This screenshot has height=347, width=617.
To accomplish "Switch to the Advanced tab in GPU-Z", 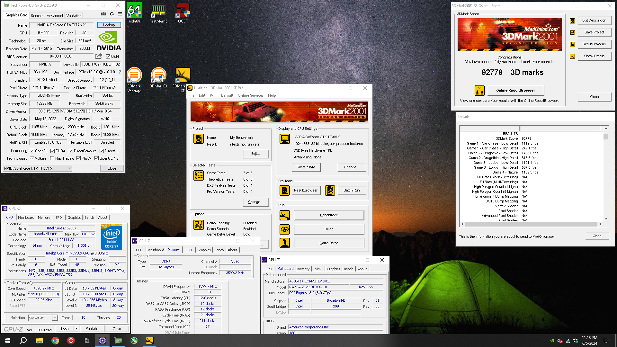I will point(55,15).
